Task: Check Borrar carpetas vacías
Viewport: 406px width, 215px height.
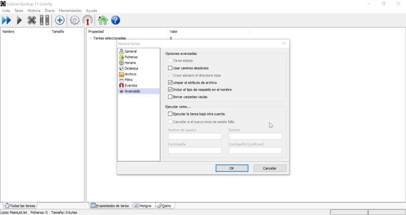Action: [x=170, y=97]
